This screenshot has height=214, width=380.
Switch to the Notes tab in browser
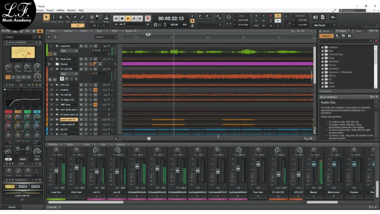[358, 31]
